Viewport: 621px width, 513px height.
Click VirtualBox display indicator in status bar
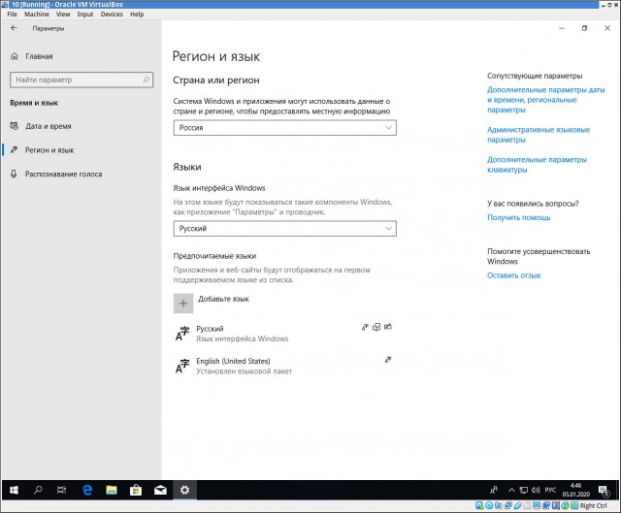[537, 505]
